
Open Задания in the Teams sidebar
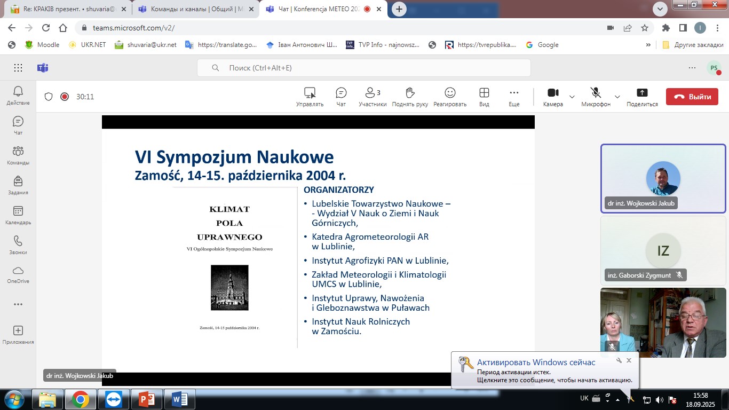pyautogui.click(x=18, y=185)
